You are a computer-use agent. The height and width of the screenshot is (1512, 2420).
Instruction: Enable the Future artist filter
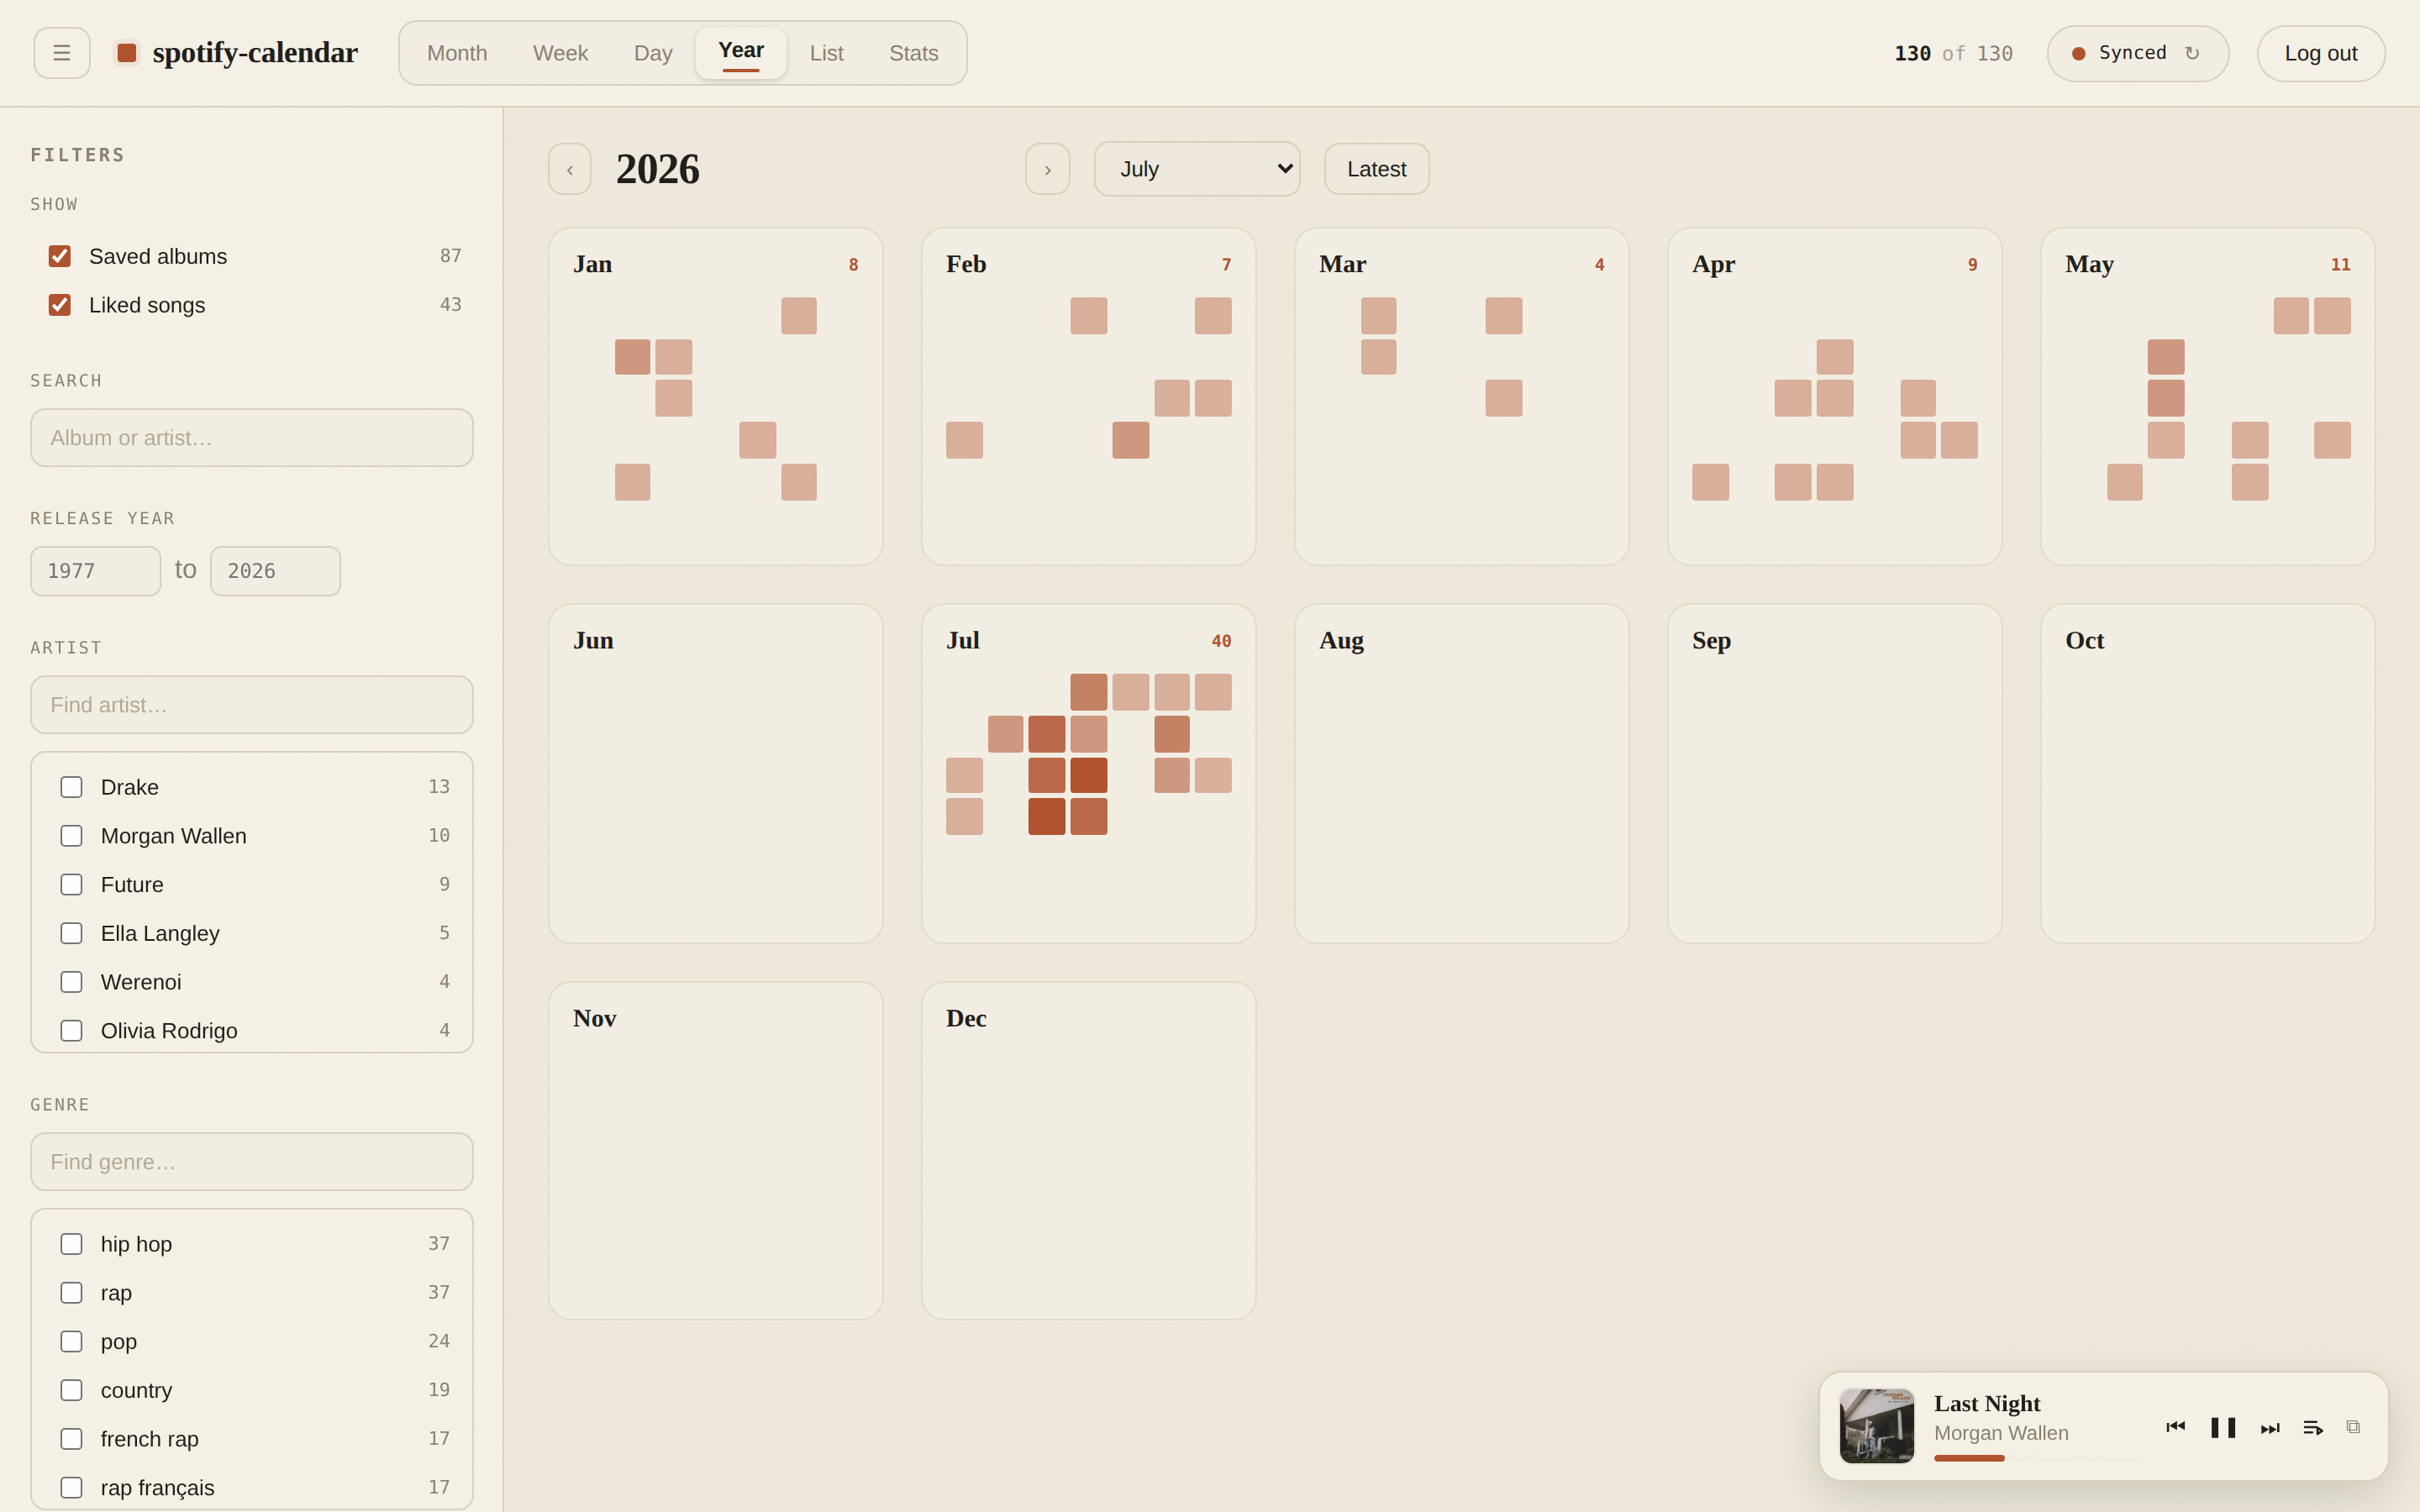(71, 885)
